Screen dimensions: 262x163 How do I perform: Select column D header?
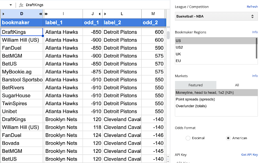coord(22,14)
